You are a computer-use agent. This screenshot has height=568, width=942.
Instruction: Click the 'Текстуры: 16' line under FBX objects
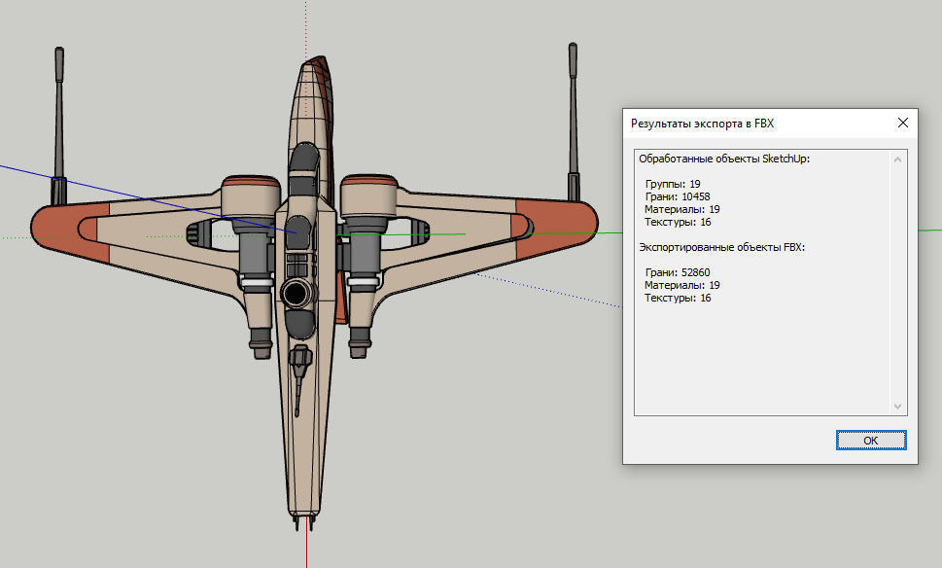pos(677,298)
